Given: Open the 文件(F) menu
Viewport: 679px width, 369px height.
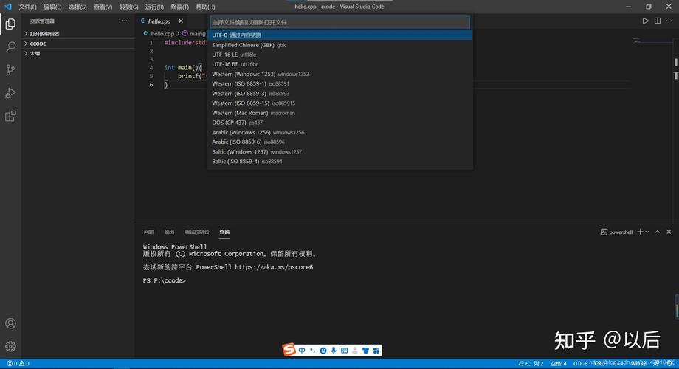Looking at the screenshot, I should [x=27, y=7].
